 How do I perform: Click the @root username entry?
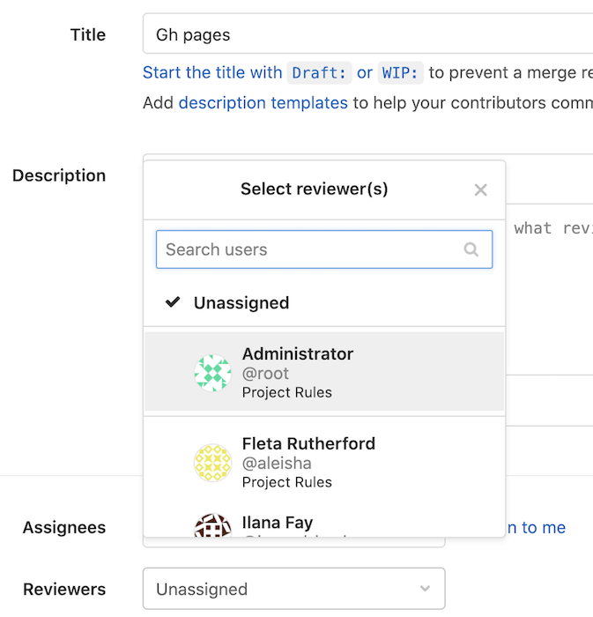pyautogui.click(x=265, y=374)
